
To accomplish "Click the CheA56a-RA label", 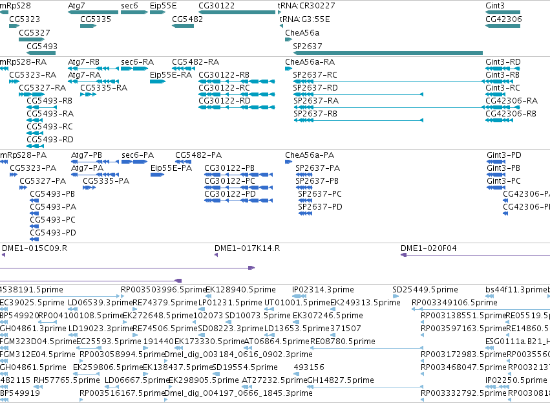I will tap(310, 62).
